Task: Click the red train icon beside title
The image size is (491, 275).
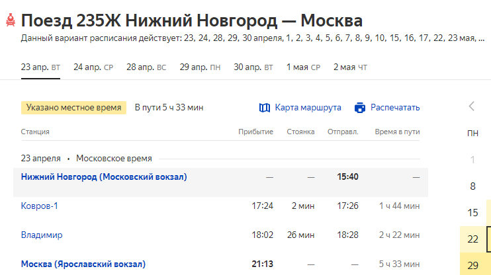Action: (10, 20)
